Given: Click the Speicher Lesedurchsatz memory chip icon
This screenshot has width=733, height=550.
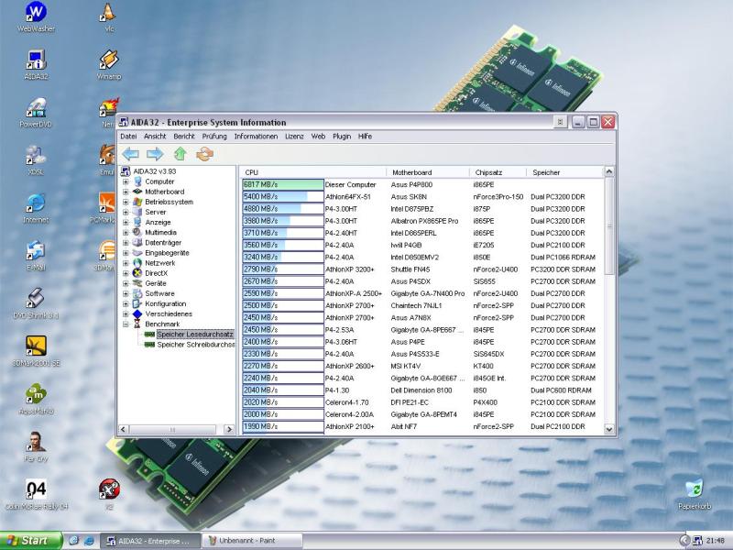Looking at the screenshot, I should point(149,335).
